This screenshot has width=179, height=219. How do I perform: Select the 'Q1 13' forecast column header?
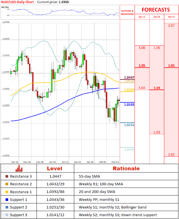(x=142, y=17)
